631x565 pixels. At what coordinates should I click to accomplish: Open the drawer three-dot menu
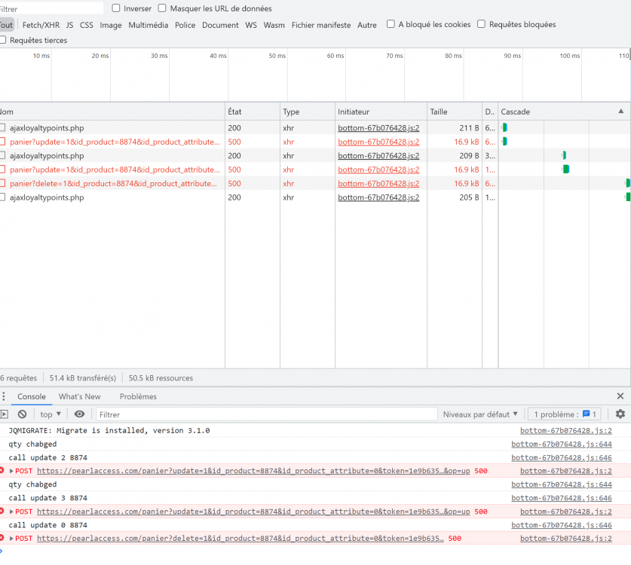[4, 396]
